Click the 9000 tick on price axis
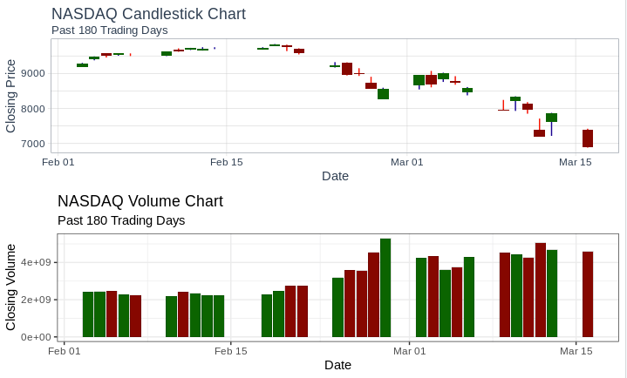Viewport: 627px width, 378px height. click(31, 73)
